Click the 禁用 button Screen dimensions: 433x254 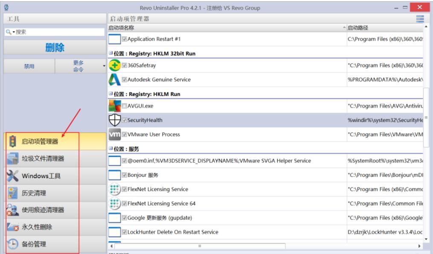point(29,66)
